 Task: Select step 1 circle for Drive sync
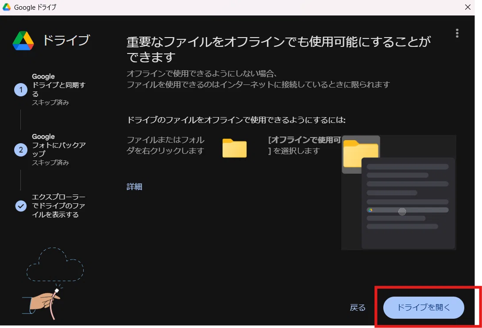pos(21,90)
